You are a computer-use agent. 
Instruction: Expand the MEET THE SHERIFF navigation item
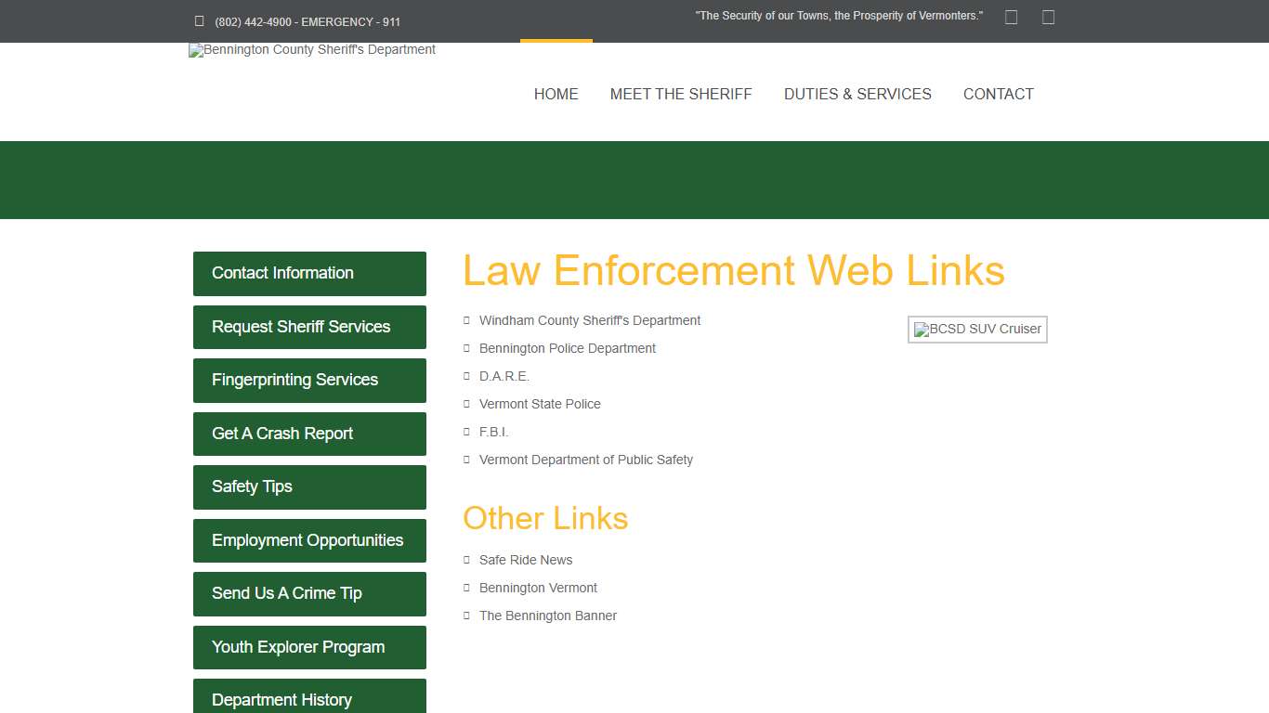pos(681,94)
